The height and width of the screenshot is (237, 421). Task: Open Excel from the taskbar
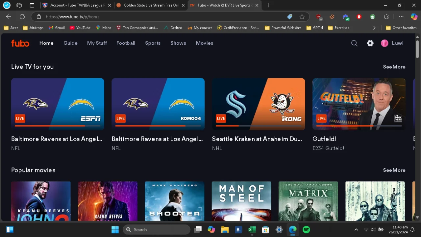click(252, 230)
